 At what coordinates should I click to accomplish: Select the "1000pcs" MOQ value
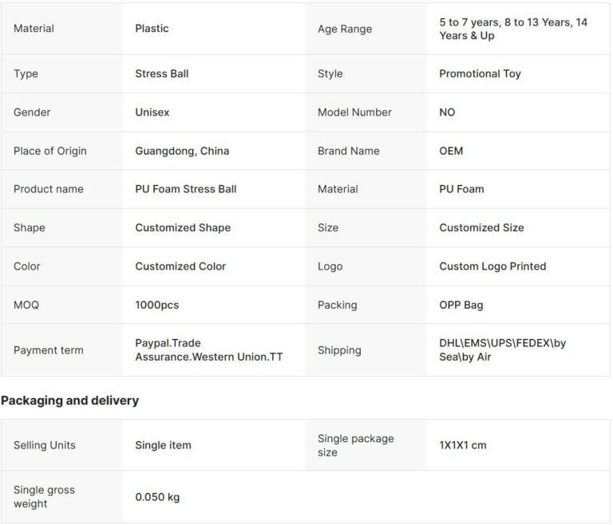[x=157, y=305]
